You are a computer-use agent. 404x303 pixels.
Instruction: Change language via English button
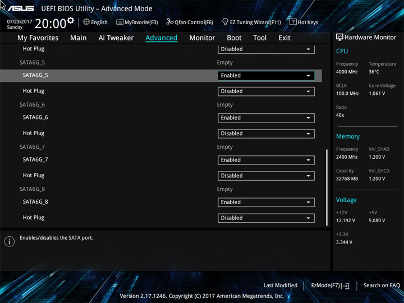(x=95, y=22)
